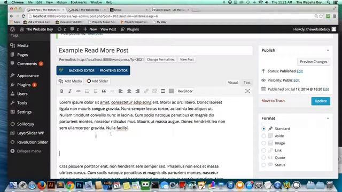
Task: Select the Standard post format
Action: tap(263, 129)
